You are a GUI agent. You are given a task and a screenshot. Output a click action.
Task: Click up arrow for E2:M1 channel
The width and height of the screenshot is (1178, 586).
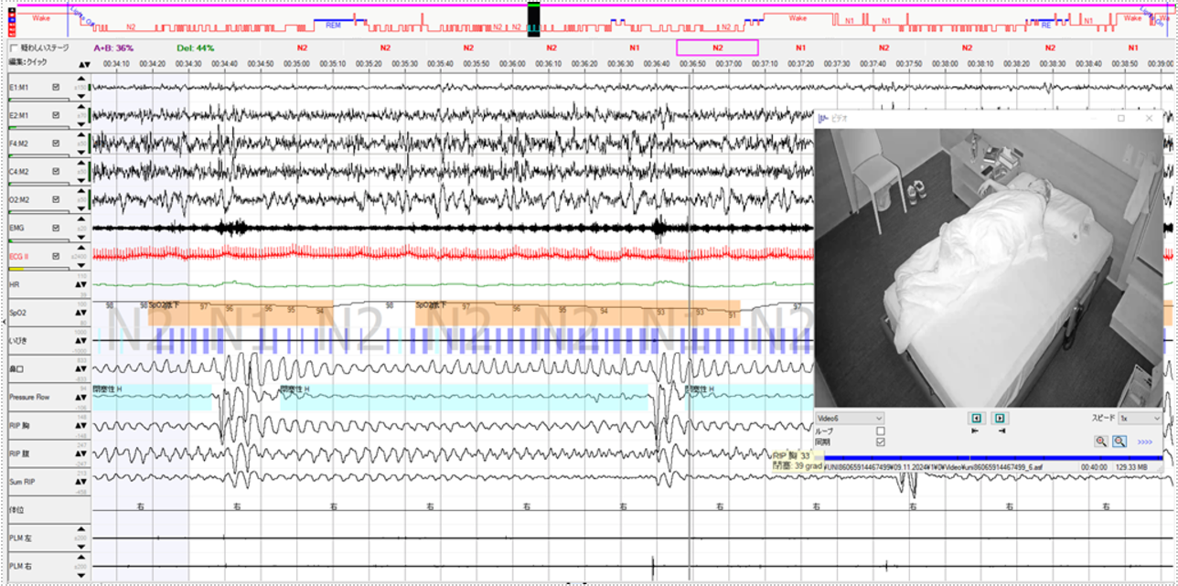pos(81,107)
